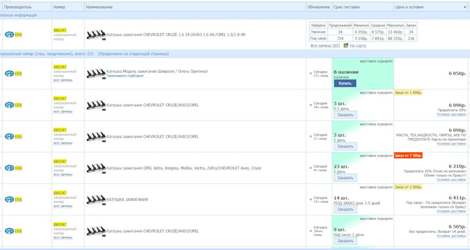Image resolution: width=470 pixels, height=250 pixels.
Task: Open 'Все замены (65)' link
Action: 325,46
